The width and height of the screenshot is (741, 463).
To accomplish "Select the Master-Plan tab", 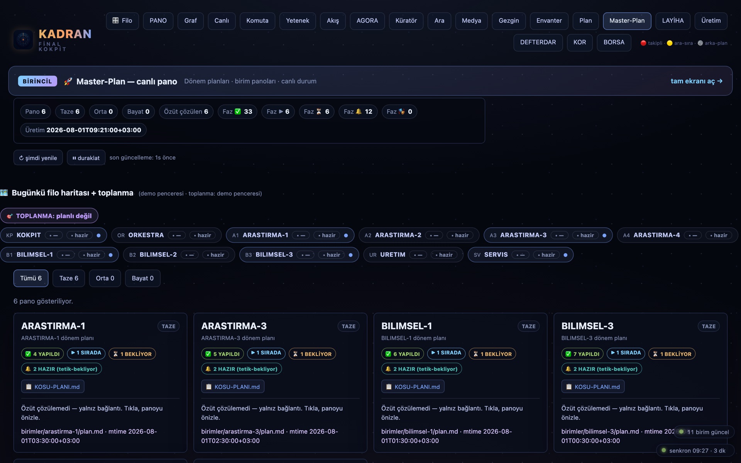I will pyautogui.click(x=627, y=21).
